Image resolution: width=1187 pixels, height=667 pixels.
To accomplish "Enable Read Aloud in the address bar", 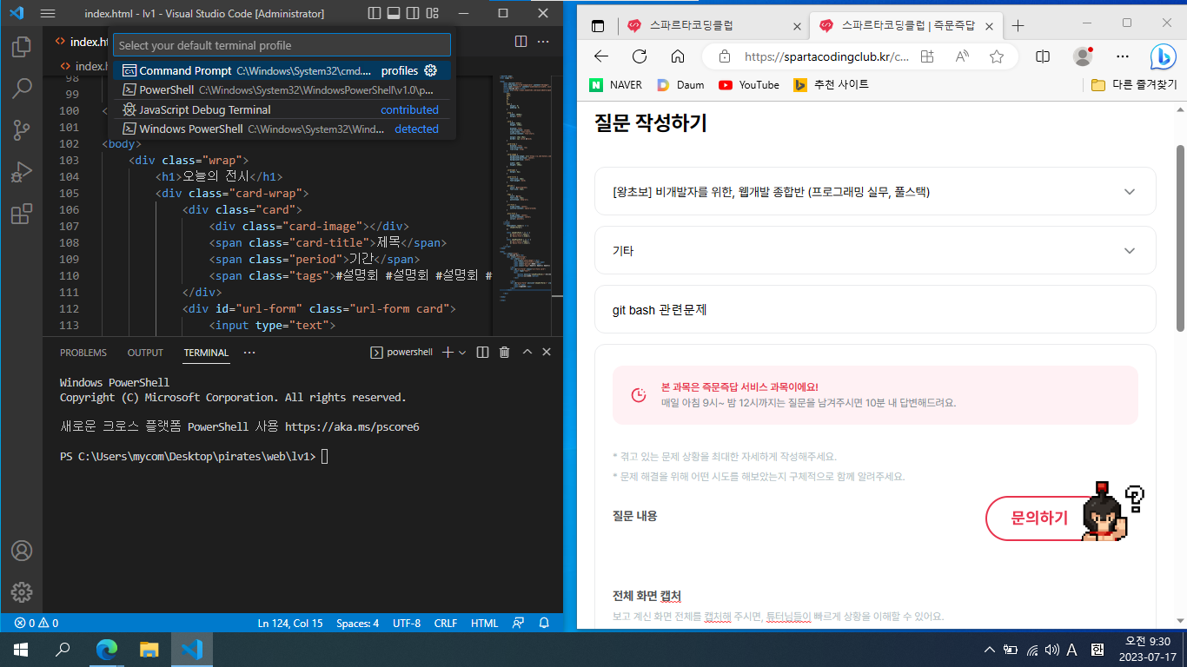I will tap(962, 56).
